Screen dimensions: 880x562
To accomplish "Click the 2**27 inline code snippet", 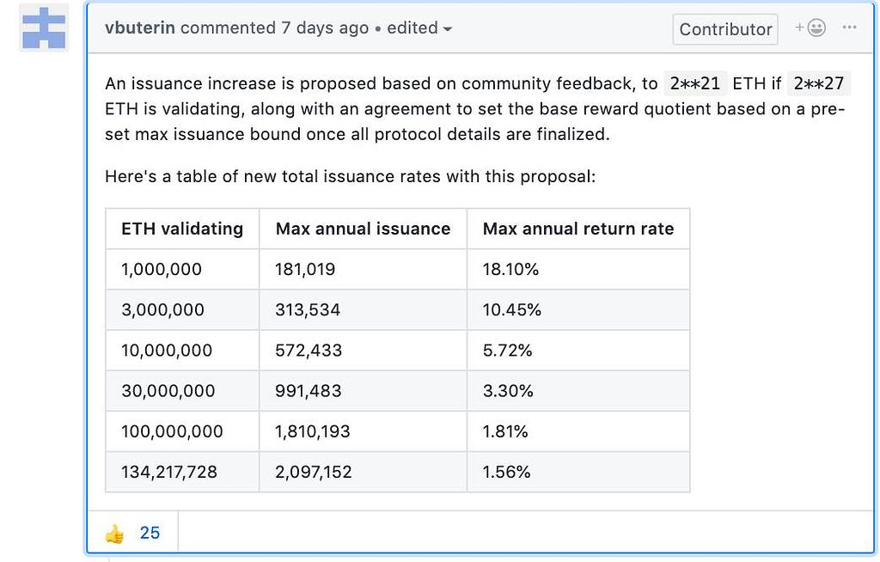I will (x=818, y=83).
